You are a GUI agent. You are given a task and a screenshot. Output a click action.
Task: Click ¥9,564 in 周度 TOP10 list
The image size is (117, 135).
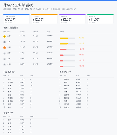(x=78, y=89)
